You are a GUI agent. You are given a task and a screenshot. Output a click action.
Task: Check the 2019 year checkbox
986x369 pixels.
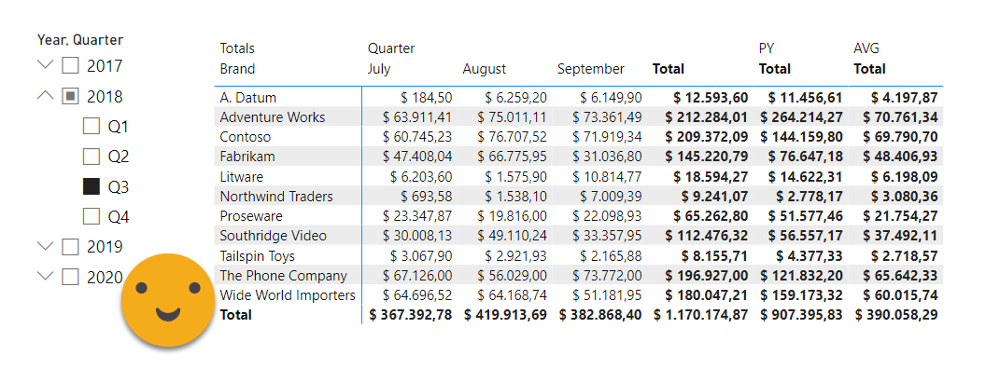(70, 247)
